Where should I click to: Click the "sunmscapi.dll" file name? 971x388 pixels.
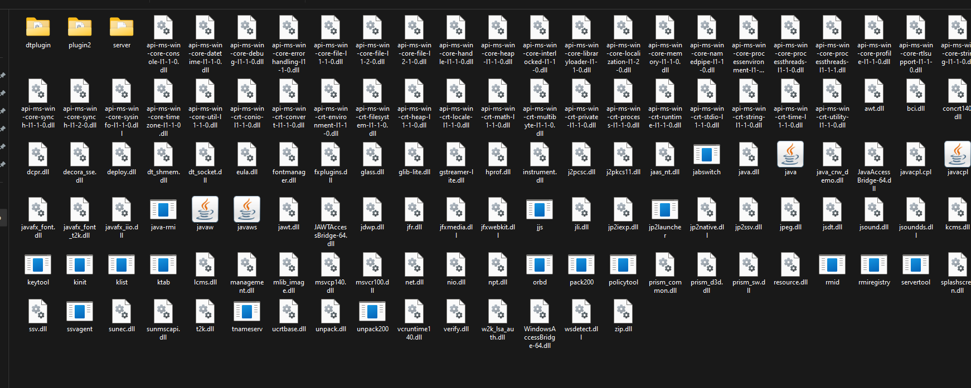click(163, 333)
